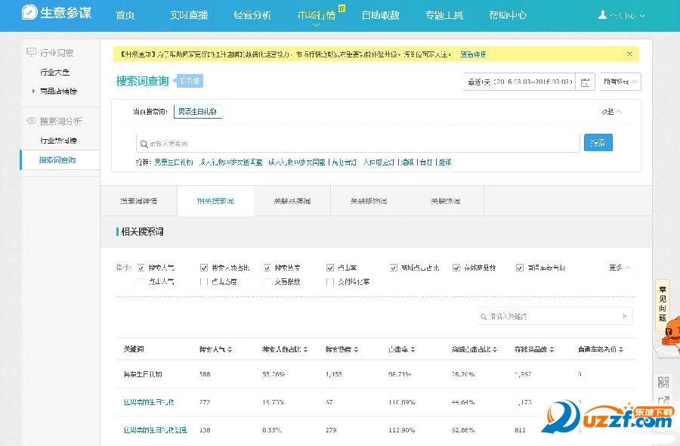The height and width of the screenshot is (446, 680).
Task: Switch to the 关联修饰词 tab
Action: [x=369, y=201]
